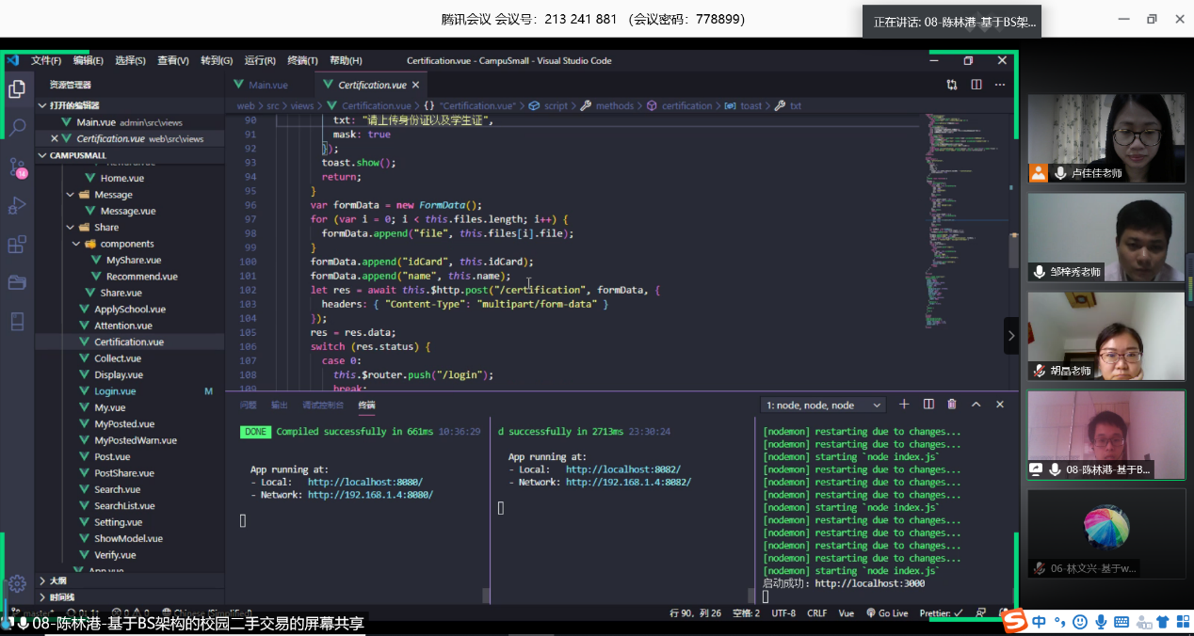Viewport: 1194px width, 636px height.
Task: Open Sogou toolbox grid icon
Action: pos(1181,622)
